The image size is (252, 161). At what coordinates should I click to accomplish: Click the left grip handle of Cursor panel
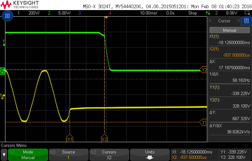(x=210, y=21)
